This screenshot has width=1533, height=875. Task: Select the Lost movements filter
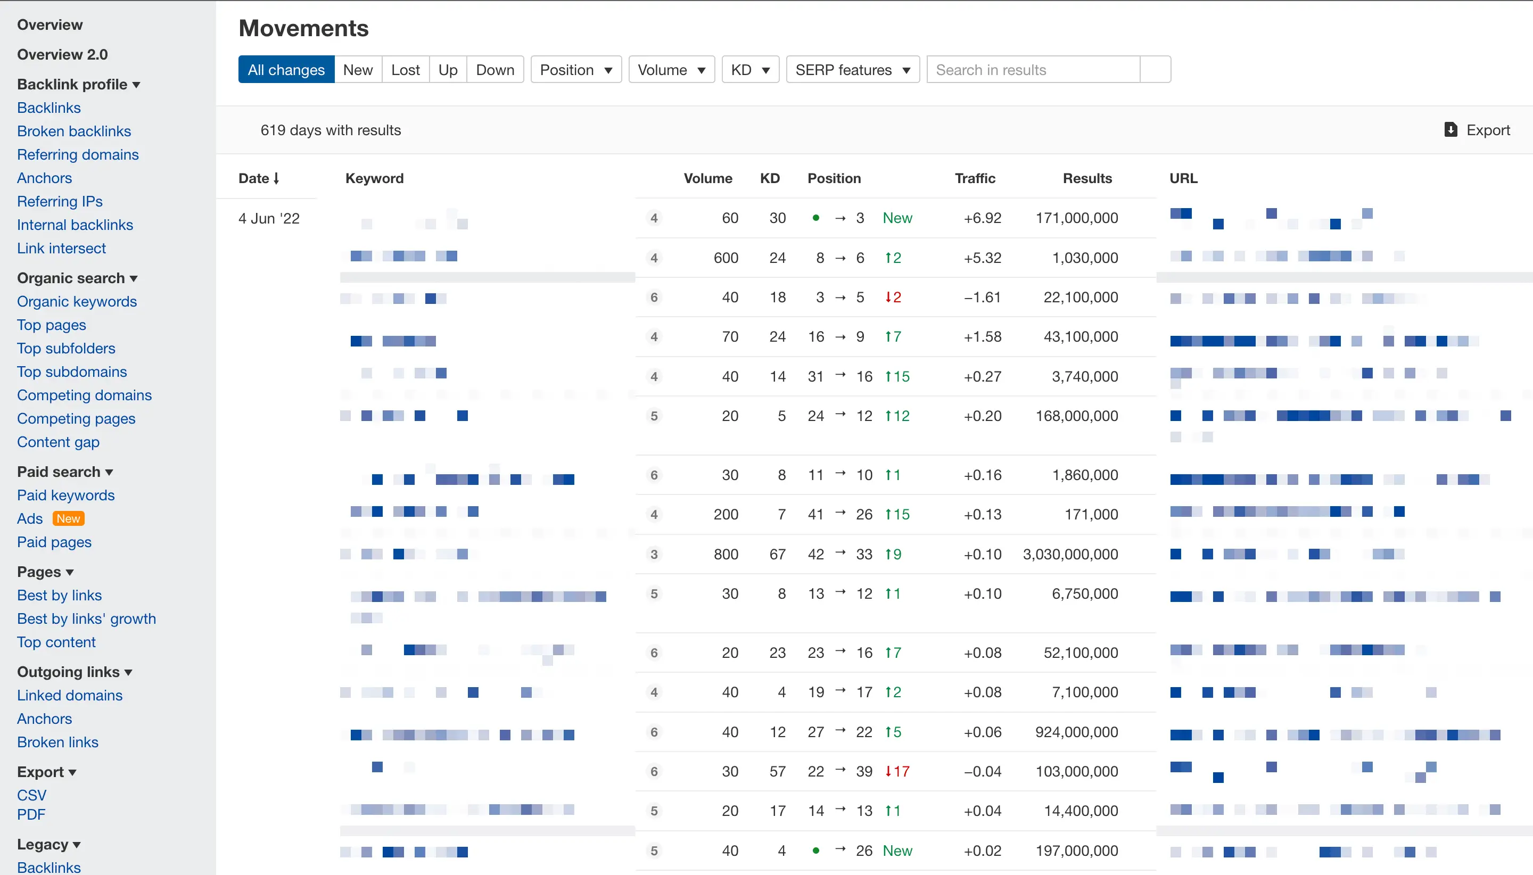pyautogui.click(x=405, y=70)
